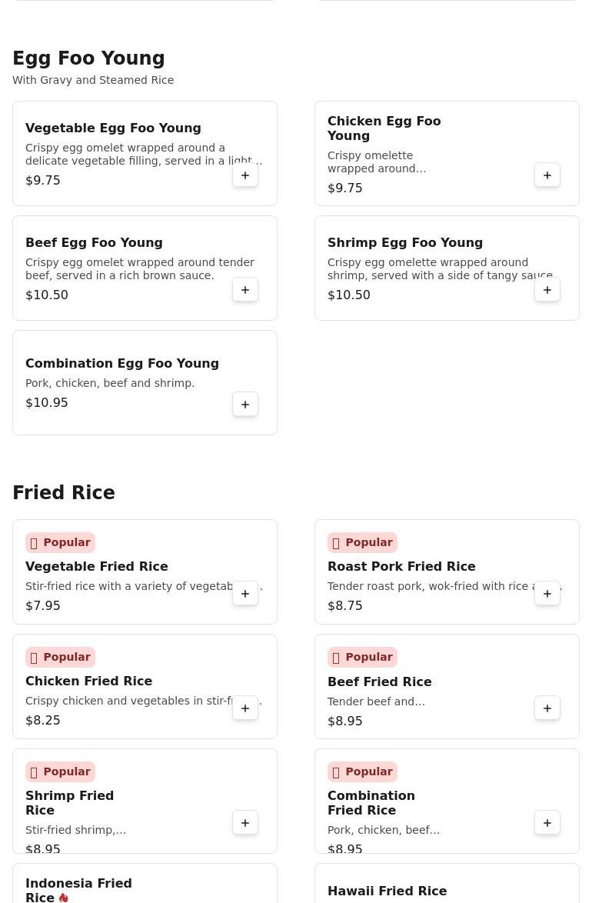Image resolution: width=592 pixels, height=903 pixels.
Task: Click the Egg Foo Young section heading
Action: click(88, 58)
